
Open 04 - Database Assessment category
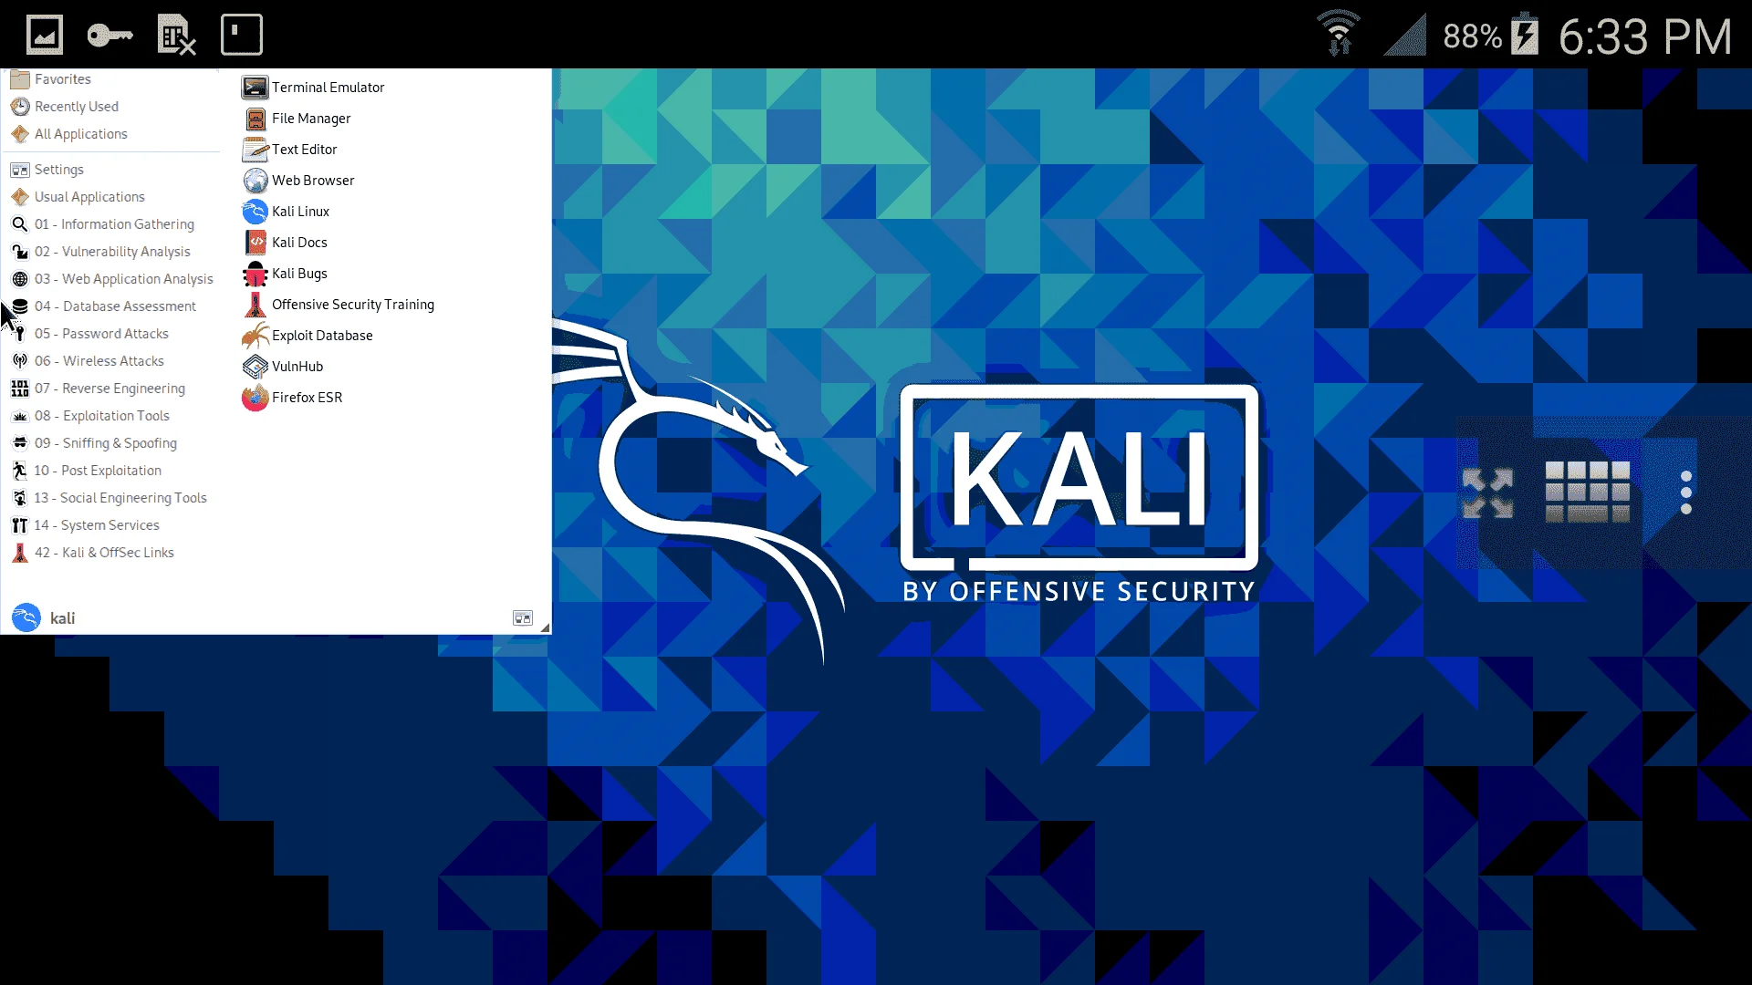(103, 306)
